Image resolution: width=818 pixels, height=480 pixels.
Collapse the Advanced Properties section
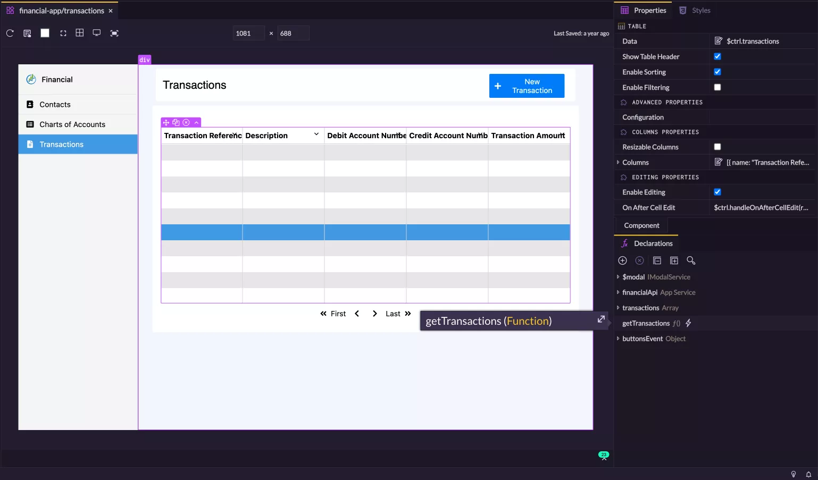(624, 102)
